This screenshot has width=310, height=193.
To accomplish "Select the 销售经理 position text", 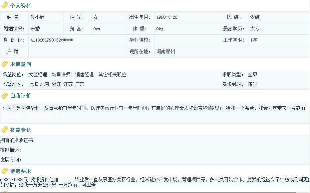I will click(x=84, y=75).
